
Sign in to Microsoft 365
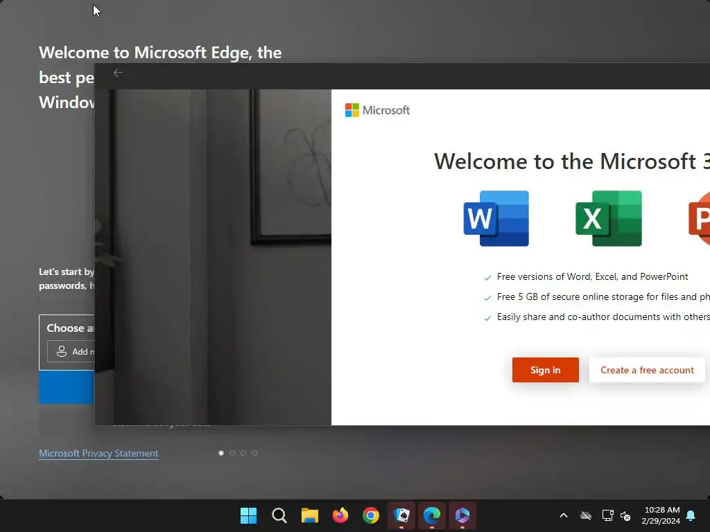(x=545, y=370)
